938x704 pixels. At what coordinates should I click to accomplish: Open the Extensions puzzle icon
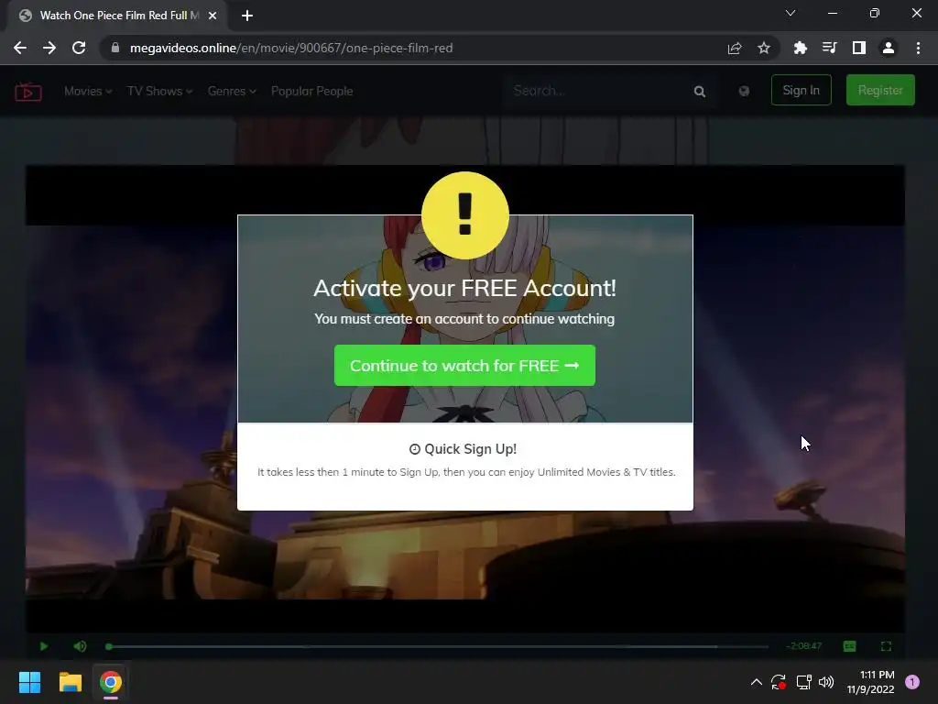801,48
